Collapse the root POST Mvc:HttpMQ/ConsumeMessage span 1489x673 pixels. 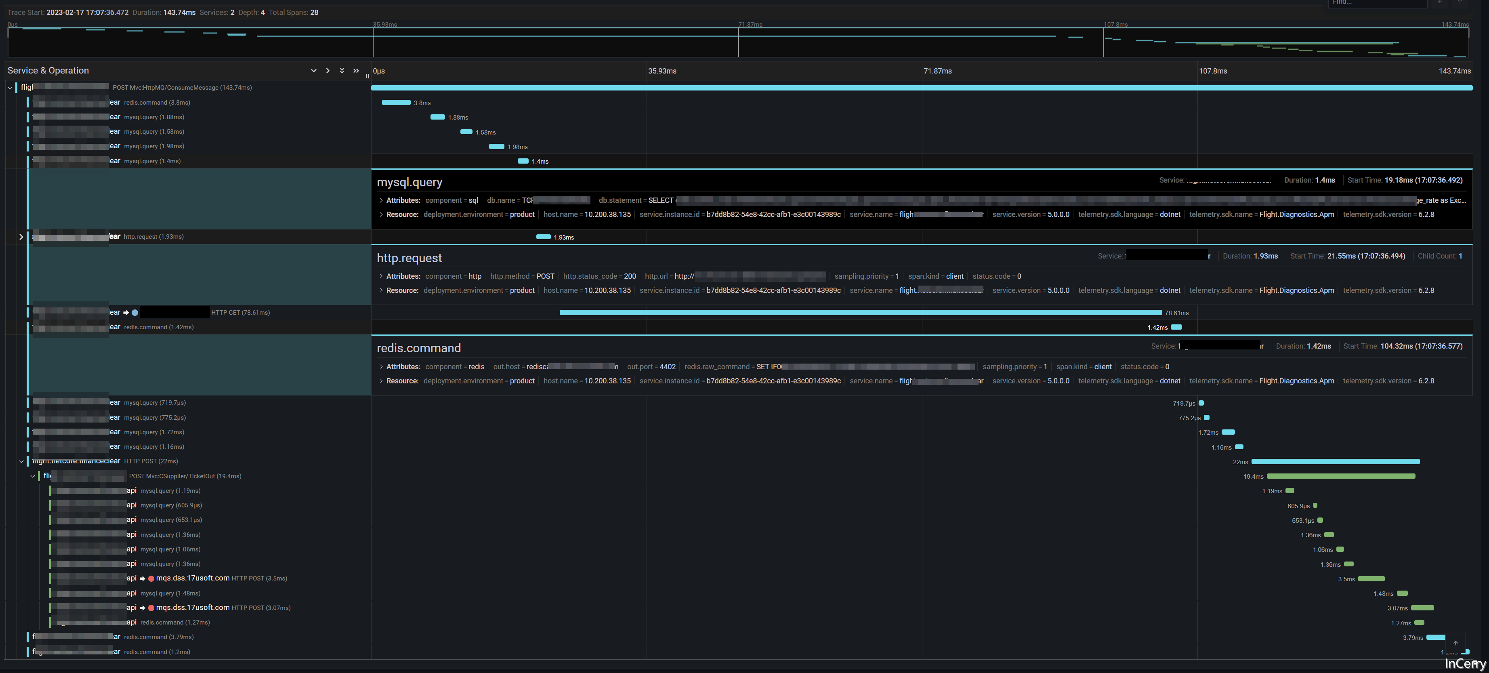pos(11,88)
